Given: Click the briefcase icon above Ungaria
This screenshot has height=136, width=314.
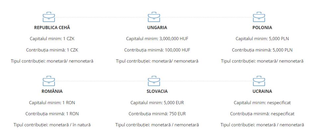Looking at the screenshot, I should pos(154,17).
